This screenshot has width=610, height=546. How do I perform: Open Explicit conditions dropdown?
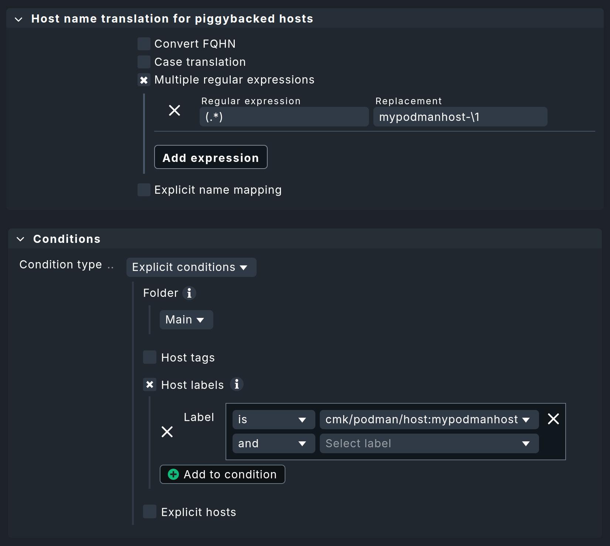point(191,267)
